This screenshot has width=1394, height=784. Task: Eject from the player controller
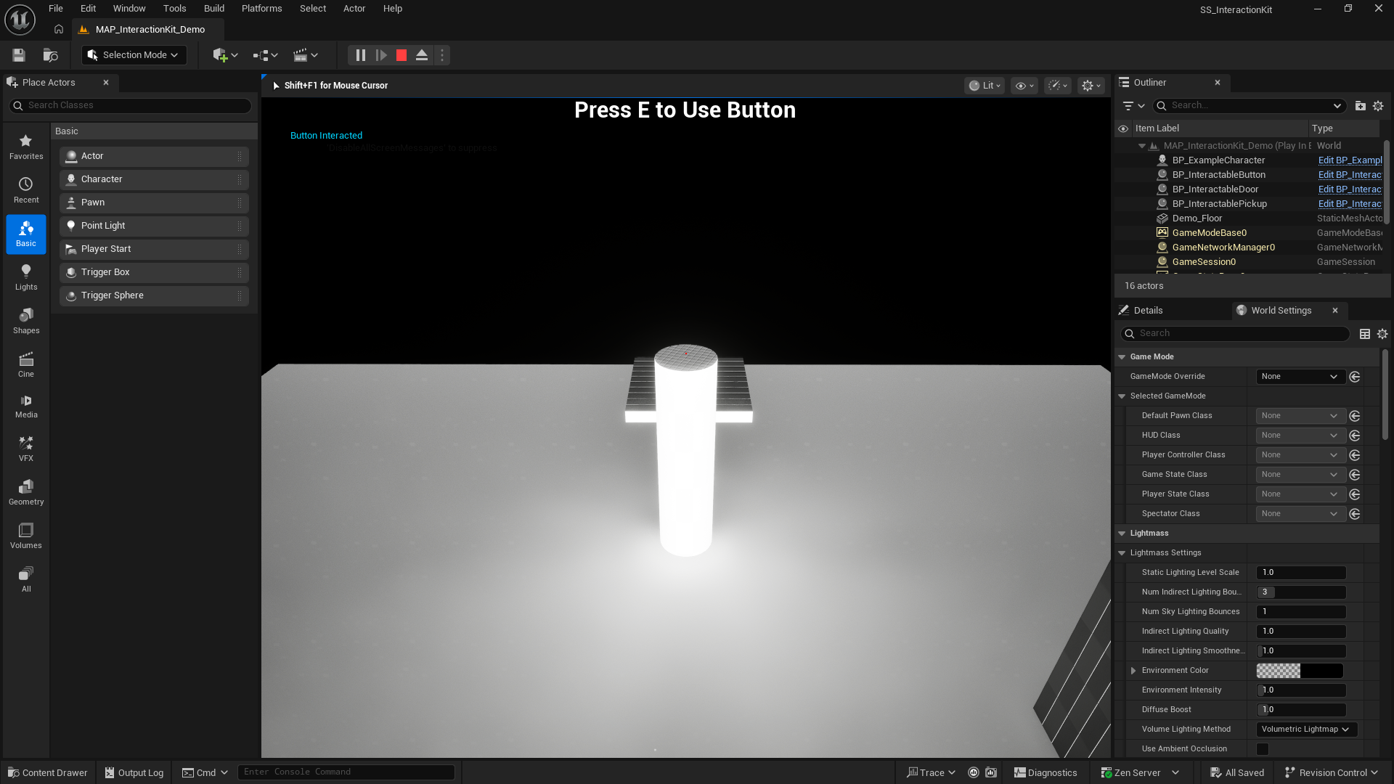(x=422, y=55)
